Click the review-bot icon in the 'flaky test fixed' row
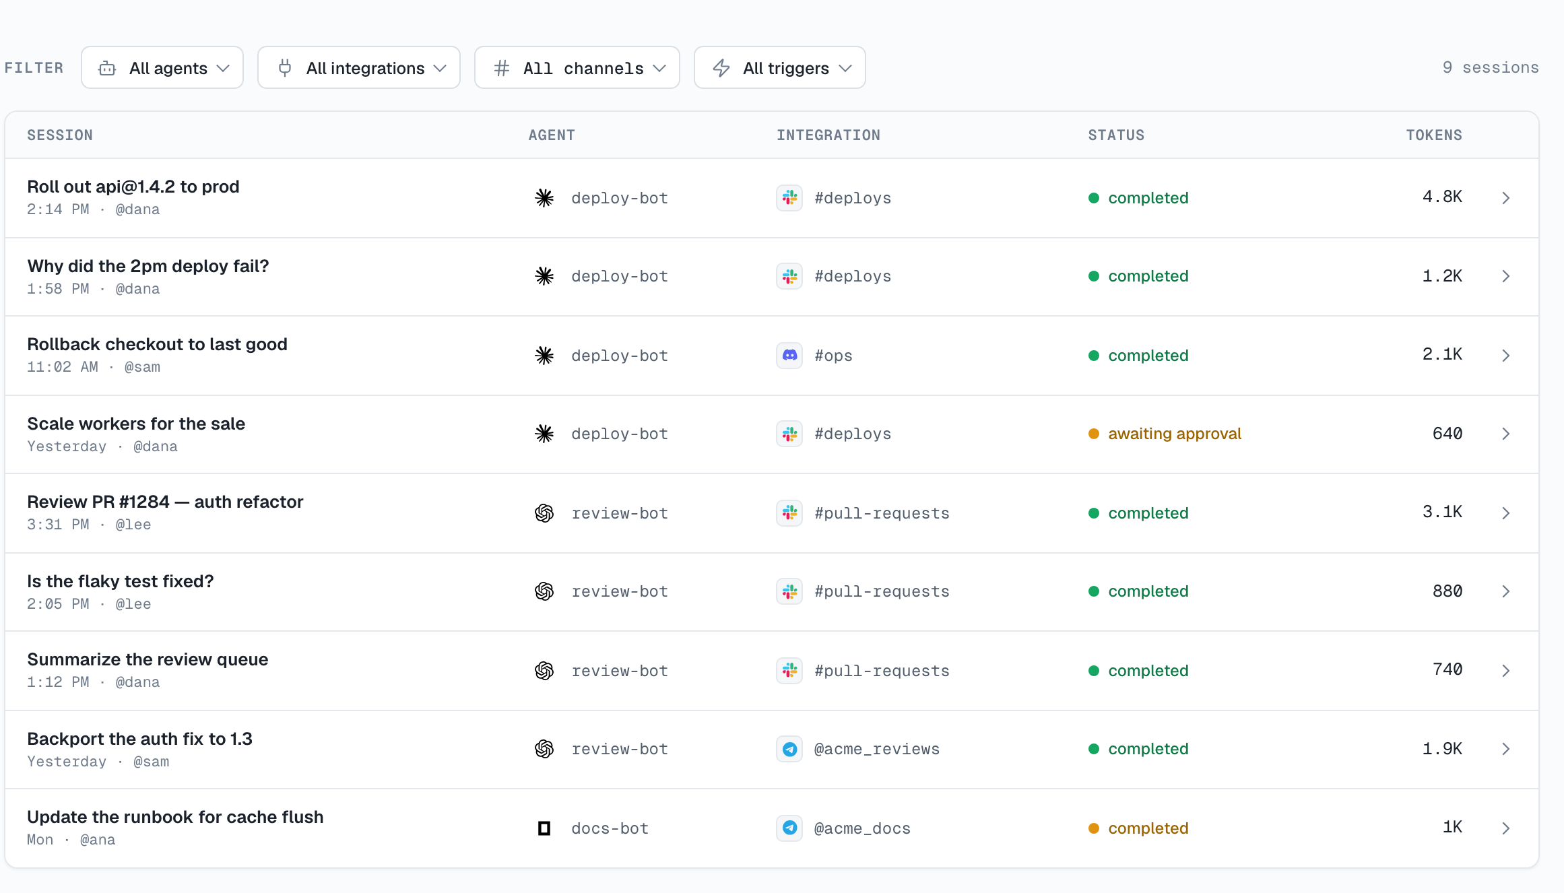1564x893 pixels. pyautogui.click(x=544, y=591)
